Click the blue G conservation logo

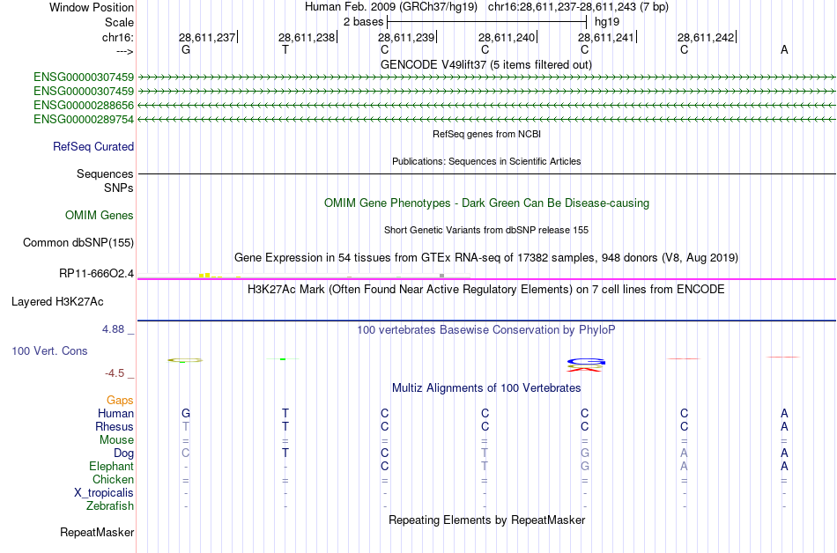pos(586,362)
